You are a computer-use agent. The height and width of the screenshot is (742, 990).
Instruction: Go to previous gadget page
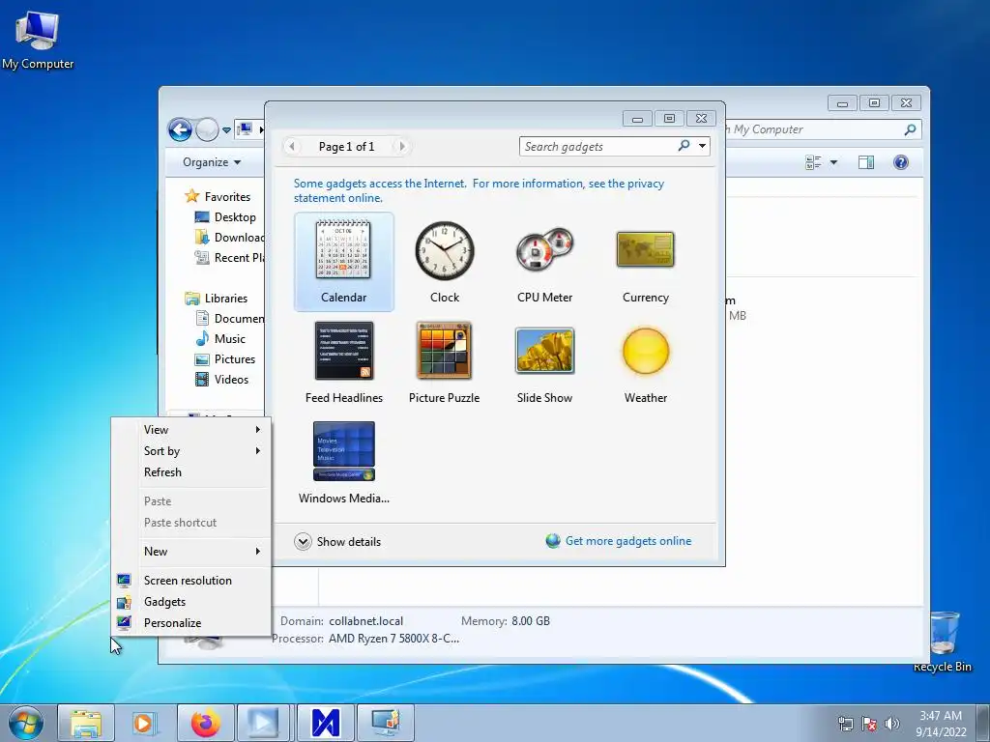pos(292,147)
